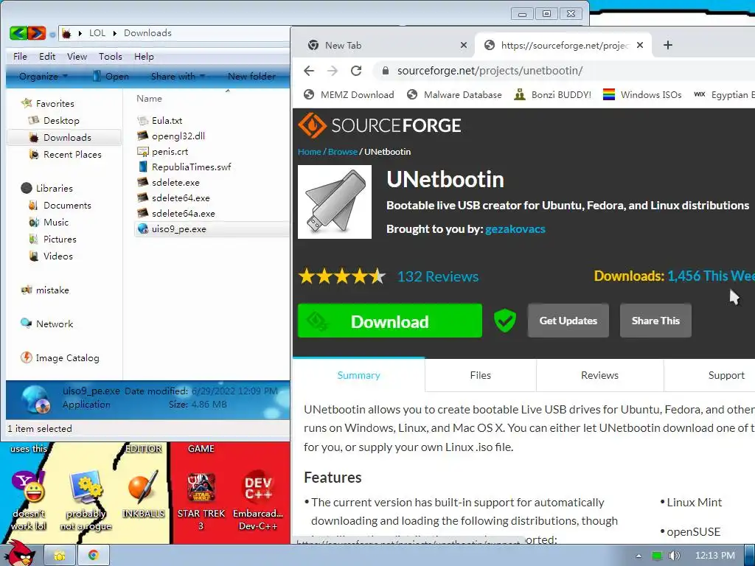This screenshot has height=566, width=755.
Task: Click the penis.crt certificate icon
Action: [x=142, y=151]
